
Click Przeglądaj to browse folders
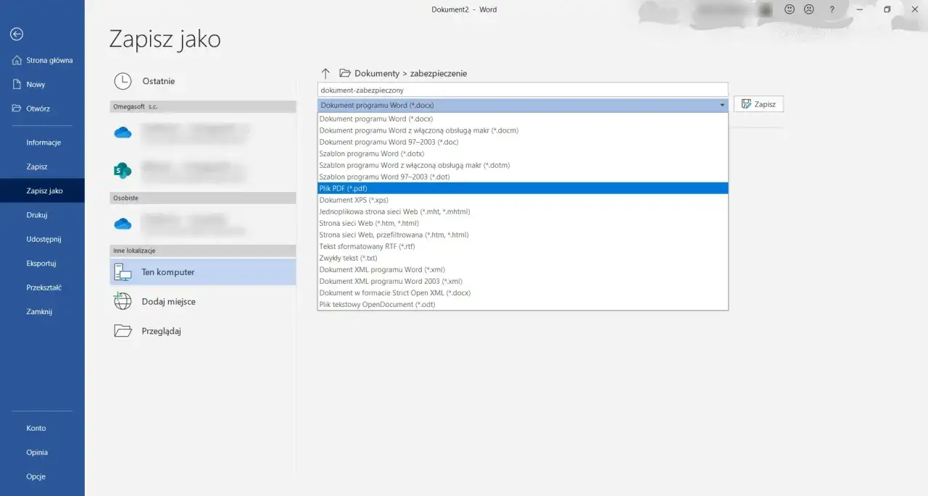tap(203, 331)
